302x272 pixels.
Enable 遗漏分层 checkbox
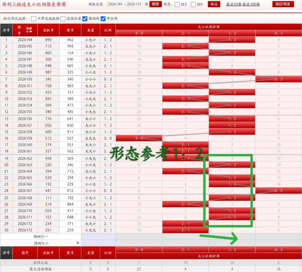[63, 18]
